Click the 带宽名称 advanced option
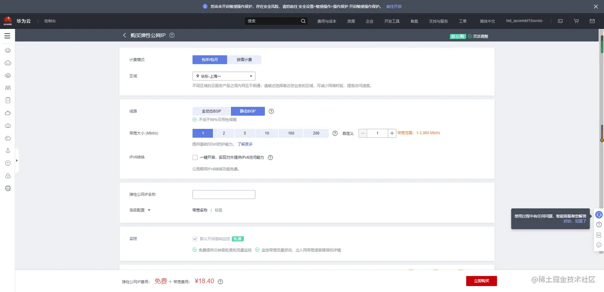 [x=200, y=210]
